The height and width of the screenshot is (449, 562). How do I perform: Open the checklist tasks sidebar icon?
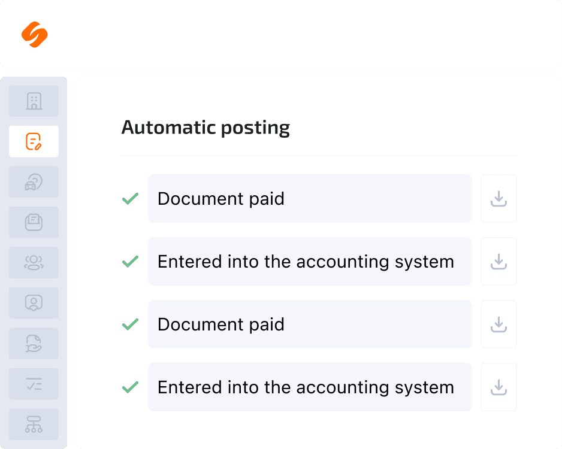[34, 384]
